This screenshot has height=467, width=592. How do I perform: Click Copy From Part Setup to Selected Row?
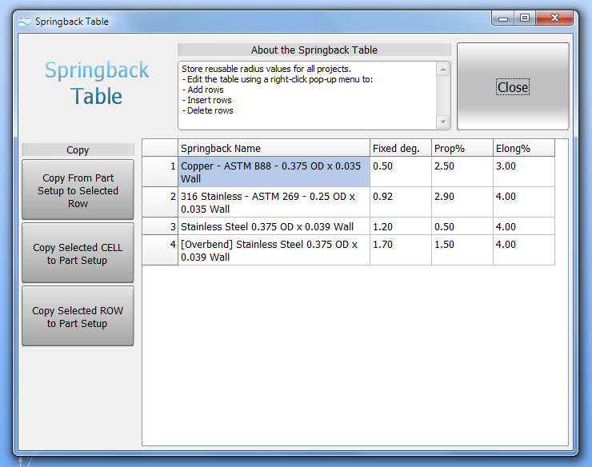point(78,190)
